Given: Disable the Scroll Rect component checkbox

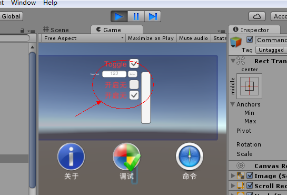Looking at the screenshot, I should [x=250, y=186].
